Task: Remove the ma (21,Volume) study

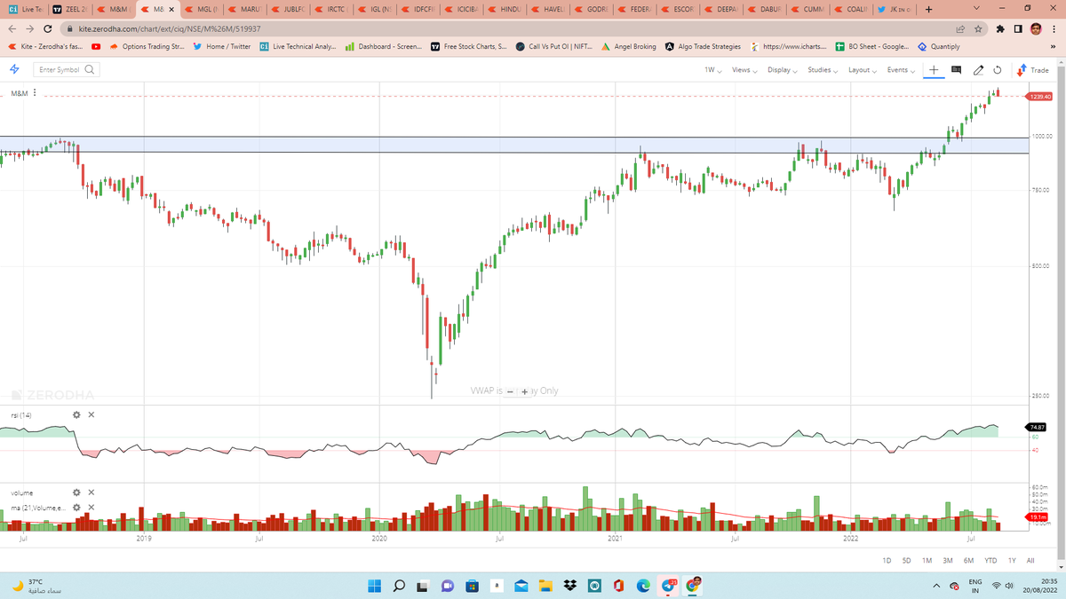Action: tap(91, 508)
